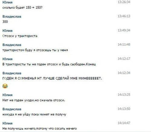
Task: Click the 14:12:34 timestamp
Action: tap(124, 73)
